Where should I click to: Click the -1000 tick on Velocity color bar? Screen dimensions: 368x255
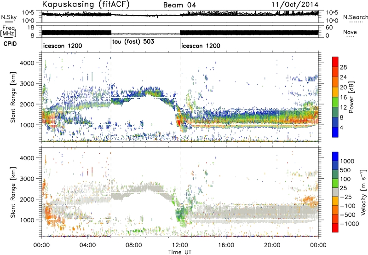[350, 224]
